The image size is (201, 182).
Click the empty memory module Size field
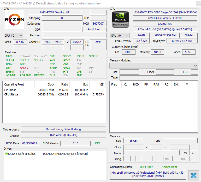pyautogui.click(x=129, y=72)
